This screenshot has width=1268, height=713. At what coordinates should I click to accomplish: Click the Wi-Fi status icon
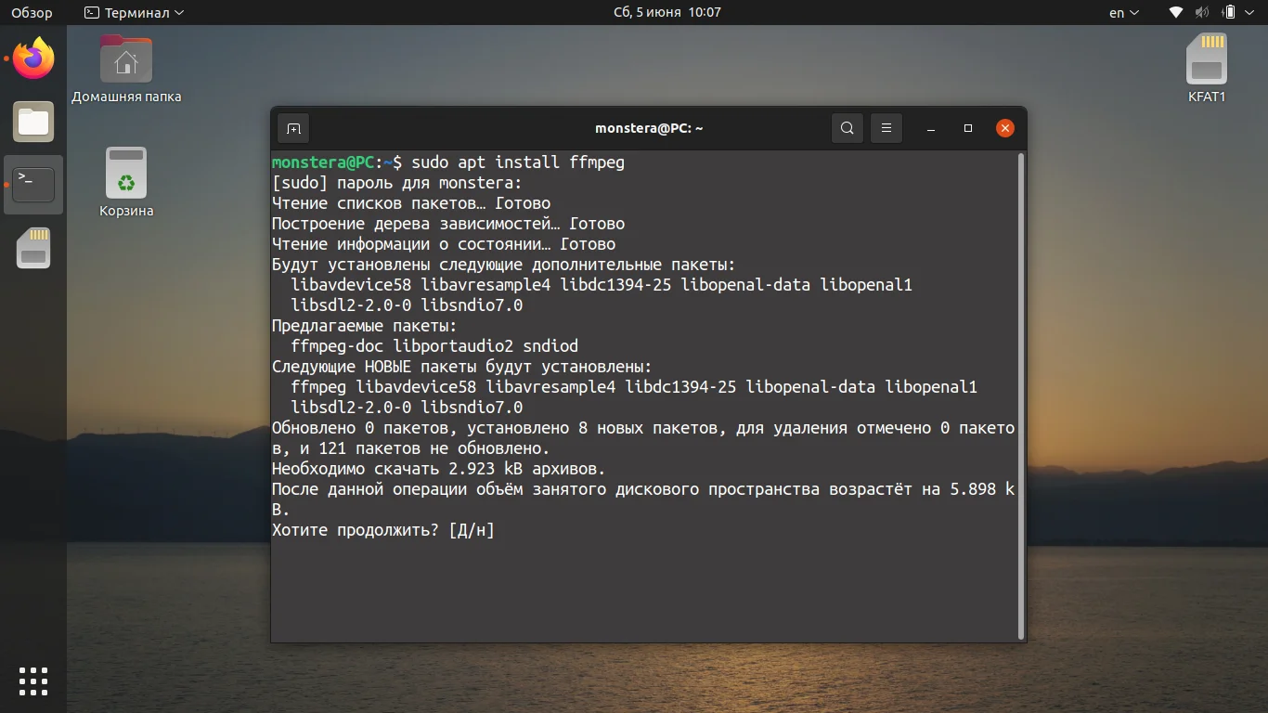(x=1175, y=12)
